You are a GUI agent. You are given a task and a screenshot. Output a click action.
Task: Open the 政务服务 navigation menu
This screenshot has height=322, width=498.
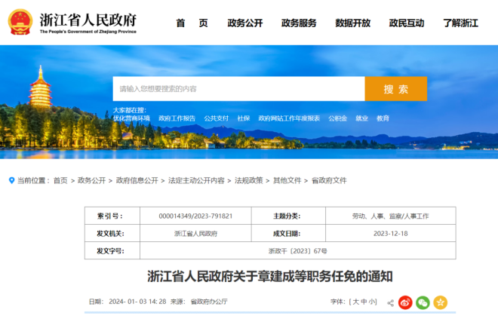[299, 23]
